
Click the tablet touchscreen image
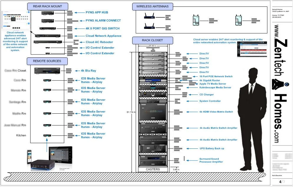click(x=60, y=155)
